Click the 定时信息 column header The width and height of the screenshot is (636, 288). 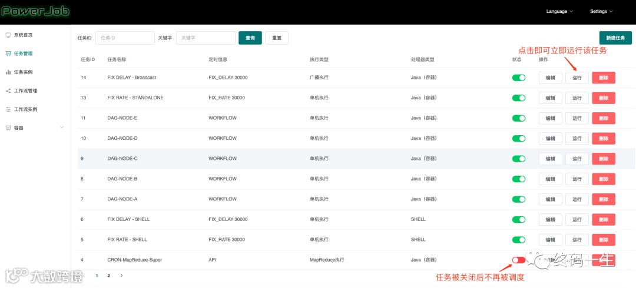218,59
